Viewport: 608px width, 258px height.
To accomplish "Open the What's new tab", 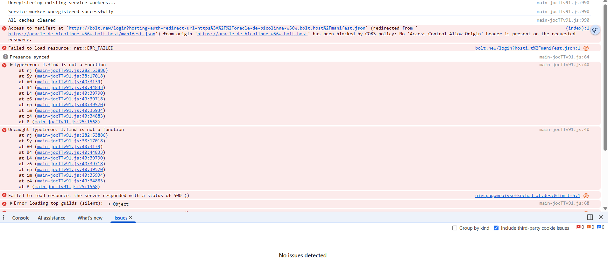I will 90,218.
